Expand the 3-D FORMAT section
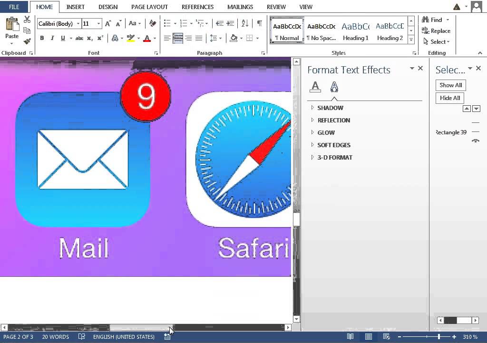 335,157
